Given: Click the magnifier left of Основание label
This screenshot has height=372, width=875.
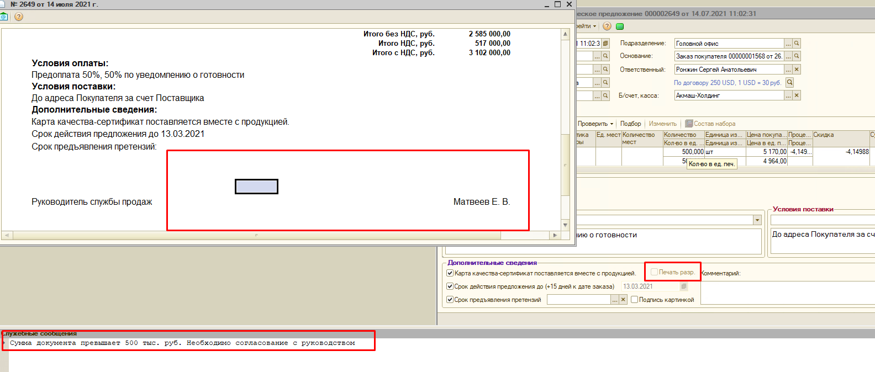Looking at the screenshot, I should click(x=605, y=56).
